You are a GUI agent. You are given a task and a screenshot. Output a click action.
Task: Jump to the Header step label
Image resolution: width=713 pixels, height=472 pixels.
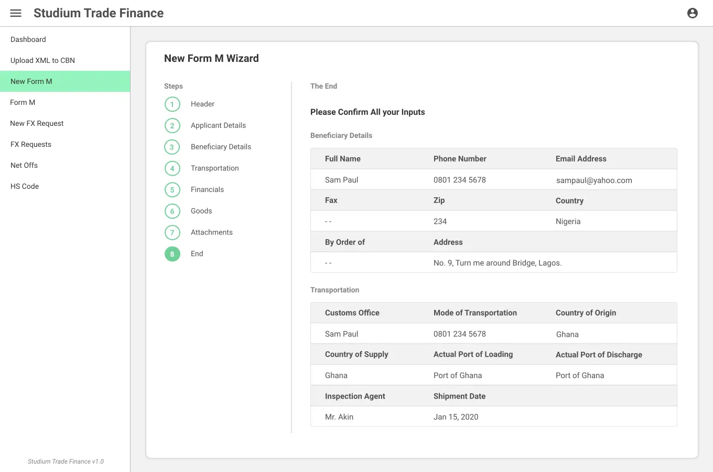coord(202,104)
